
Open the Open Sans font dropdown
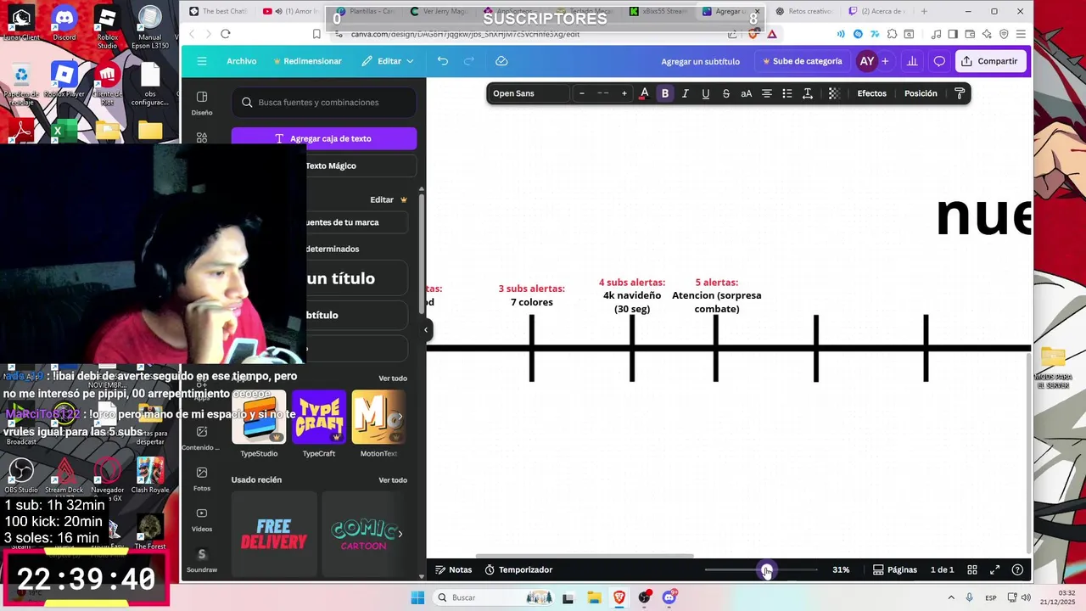click(528, 93)
